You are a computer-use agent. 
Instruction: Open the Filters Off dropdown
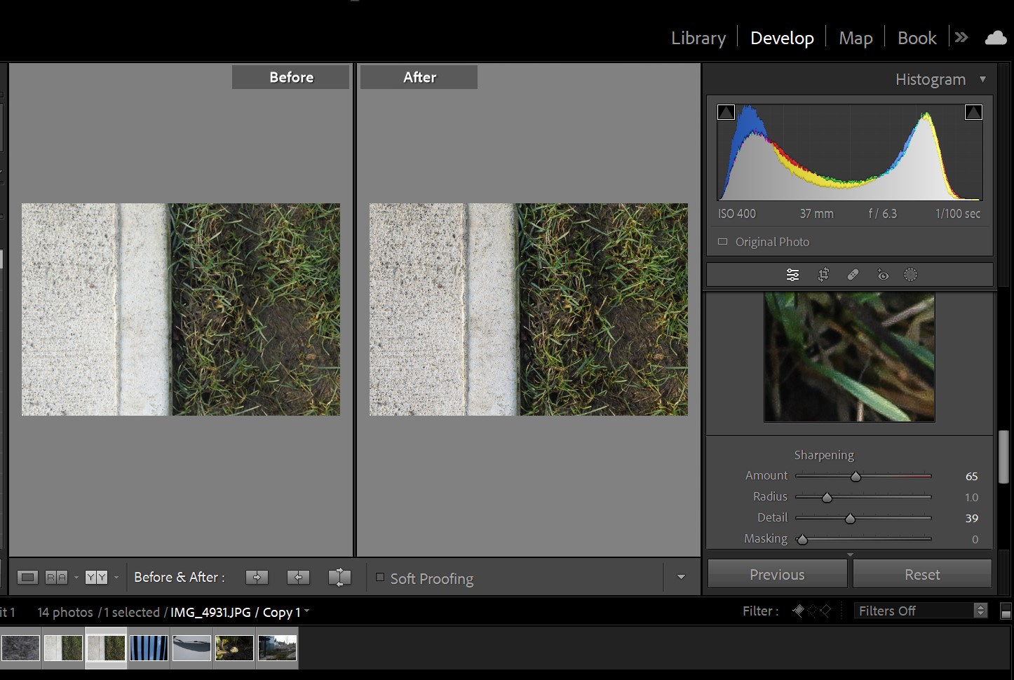pos(920,611)
